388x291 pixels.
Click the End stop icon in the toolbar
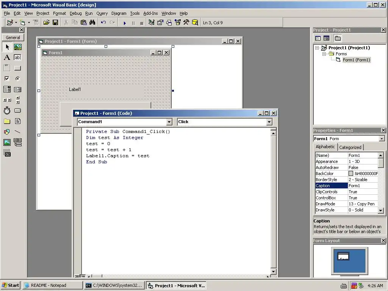click(x=142, y=23)
